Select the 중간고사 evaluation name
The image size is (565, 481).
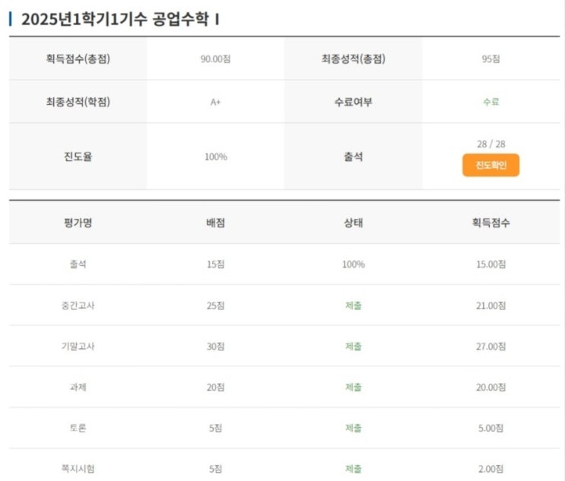click(x=78, y=305)
